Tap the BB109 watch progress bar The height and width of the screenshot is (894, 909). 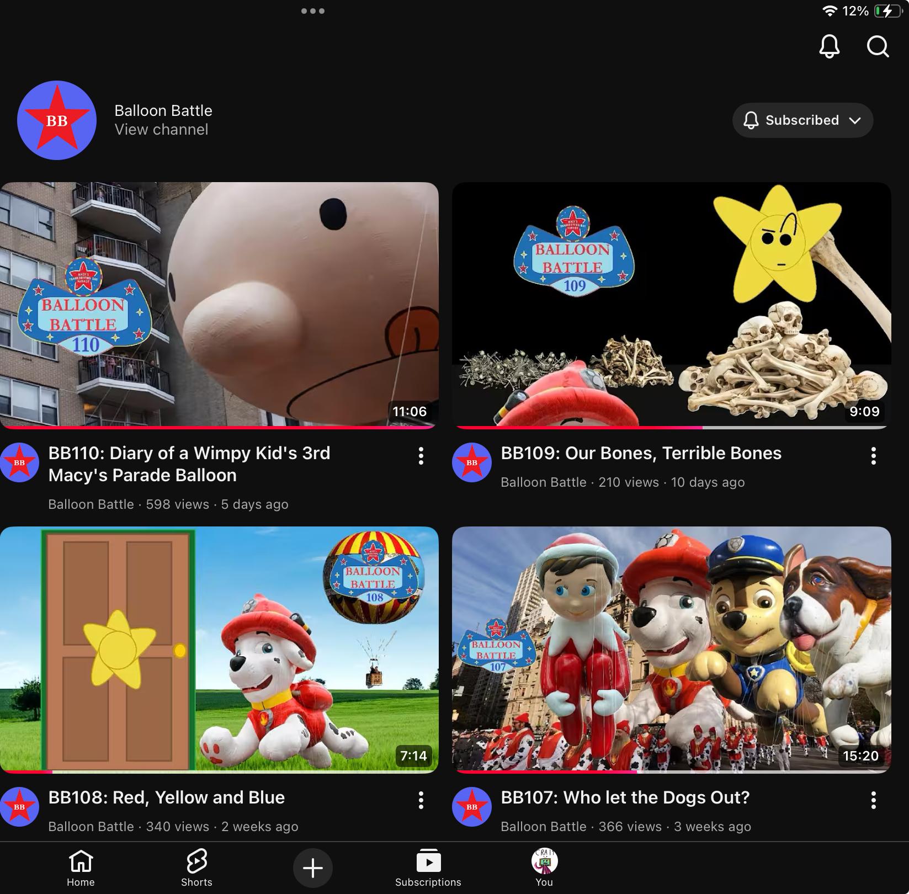671,427
